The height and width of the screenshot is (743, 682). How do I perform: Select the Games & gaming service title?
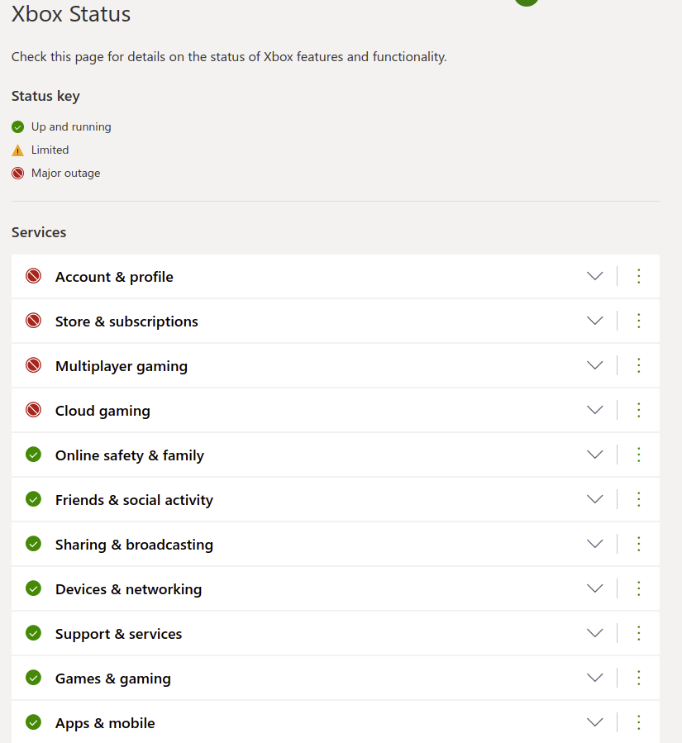113,679
